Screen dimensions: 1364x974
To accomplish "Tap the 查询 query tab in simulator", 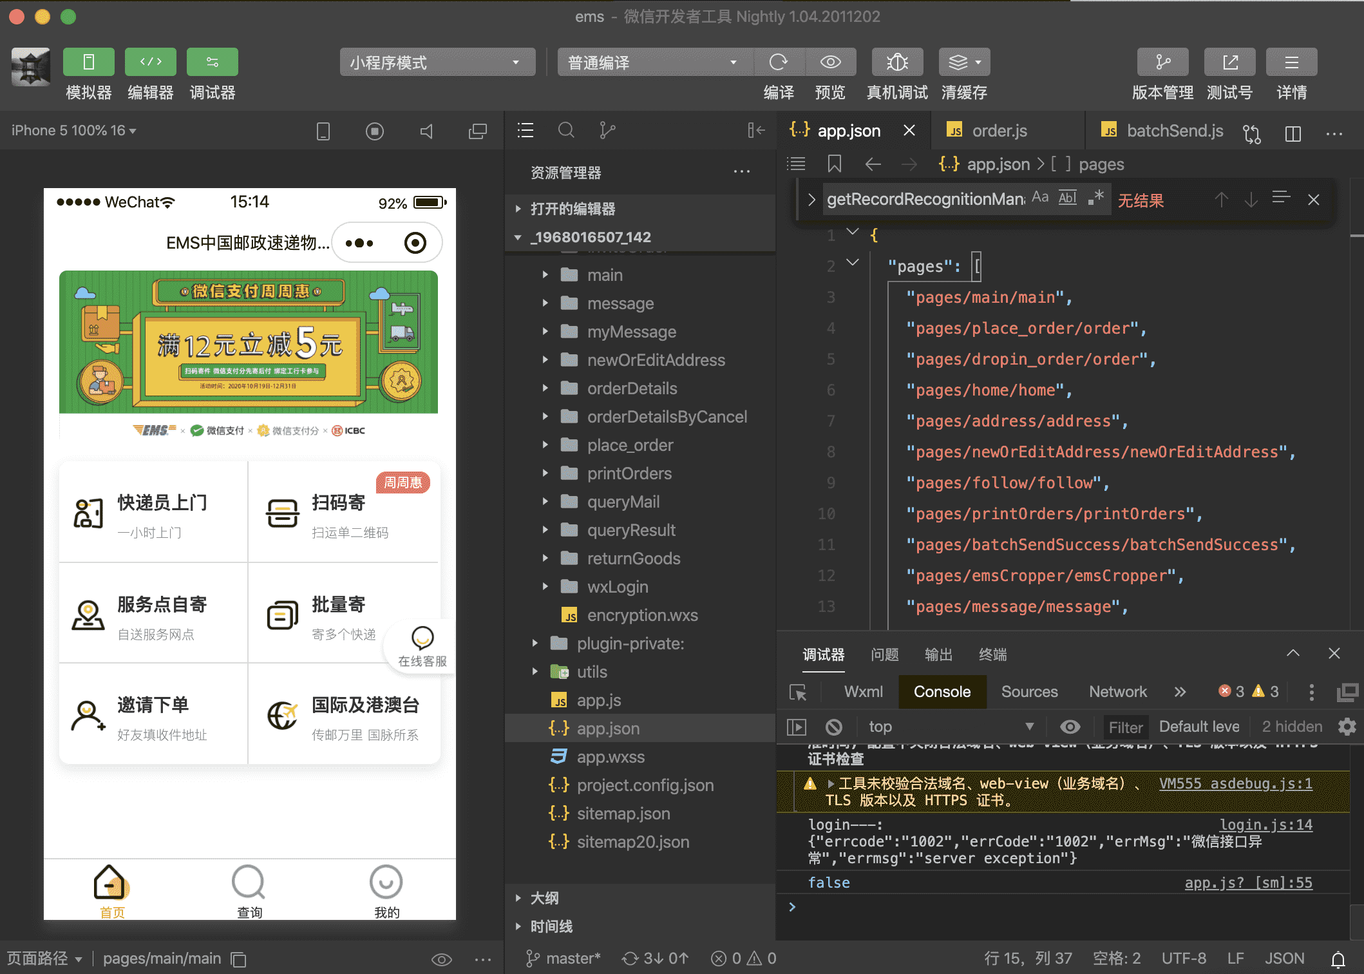I will click(x=249, y=891).
